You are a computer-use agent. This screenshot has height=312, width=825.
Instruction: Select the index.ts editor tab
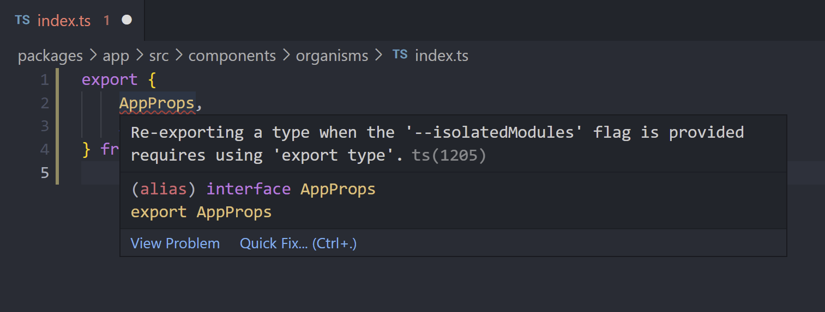pyautogui.click(x=73, y=20)
